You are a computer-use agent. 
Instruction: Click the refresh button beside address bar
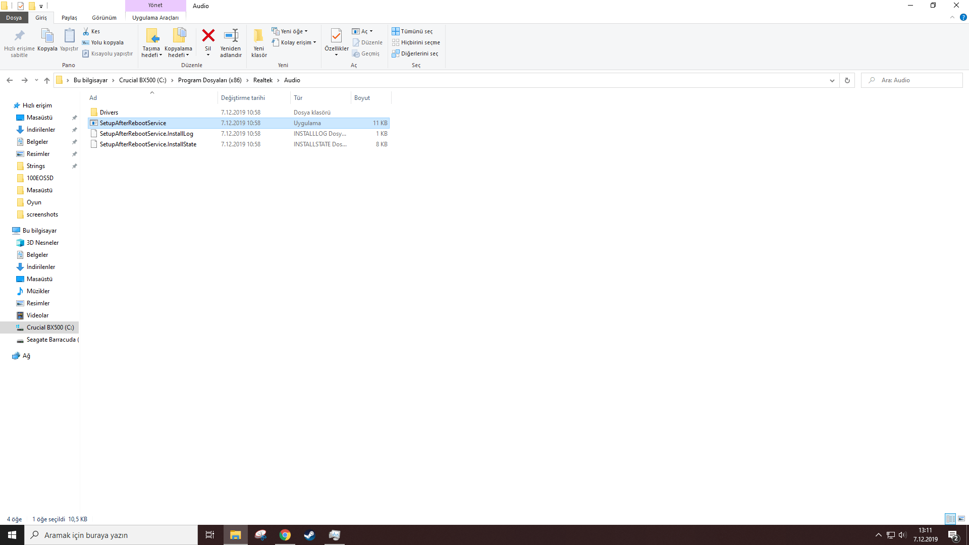(x=847, y=80)
